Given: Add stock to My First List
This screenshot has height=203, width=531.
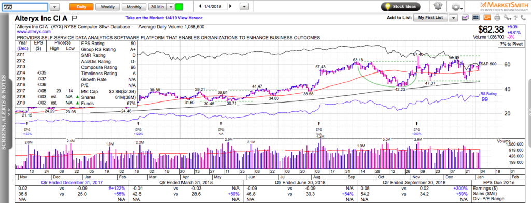Looking at the screenshot, I should coord(431,18).
